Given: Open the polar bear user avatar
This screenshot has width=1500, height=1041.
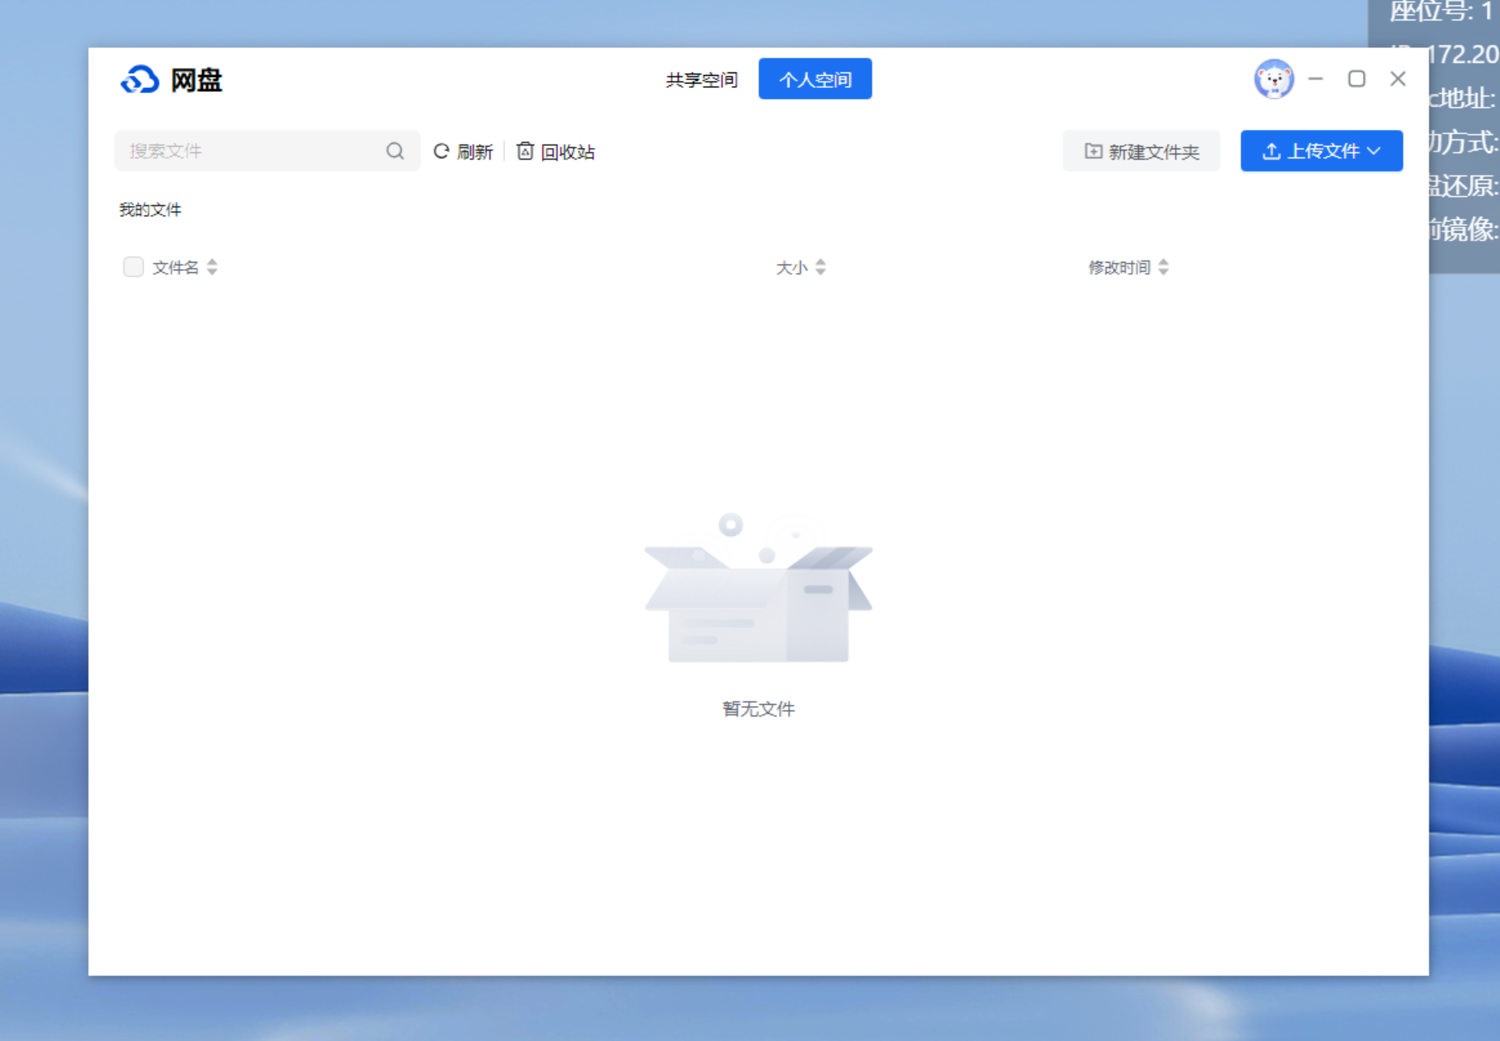Looking at the screenshot, I should [x=1274, y=79].
